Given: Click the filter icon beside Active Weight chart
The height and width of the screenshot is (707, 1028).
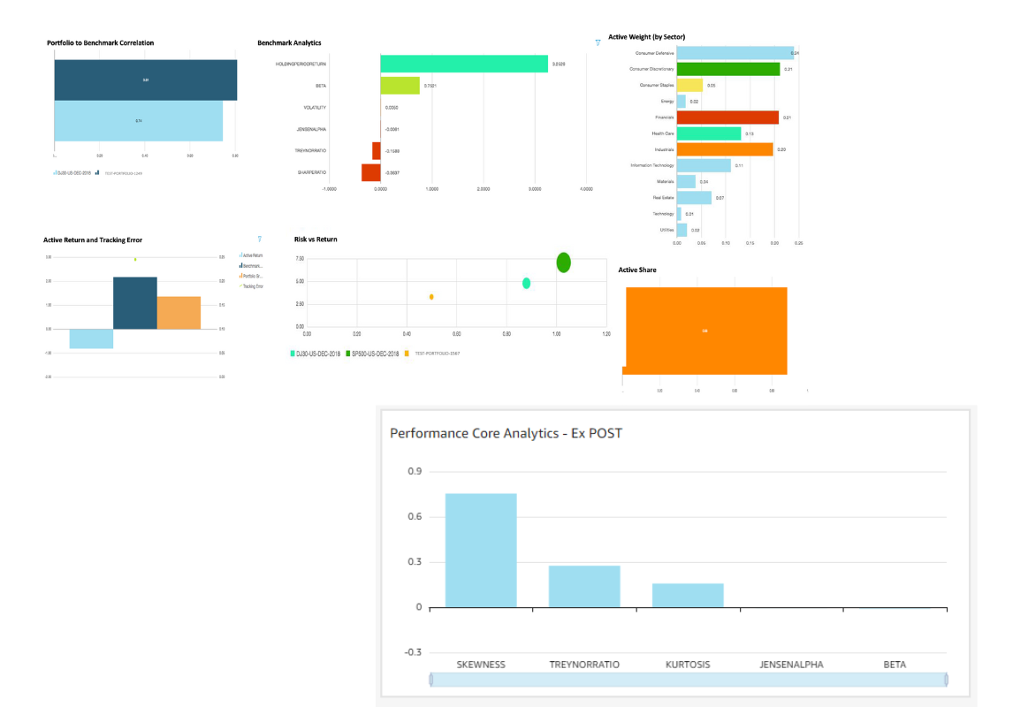Looking at the screenshot, I should pos(598,42).
